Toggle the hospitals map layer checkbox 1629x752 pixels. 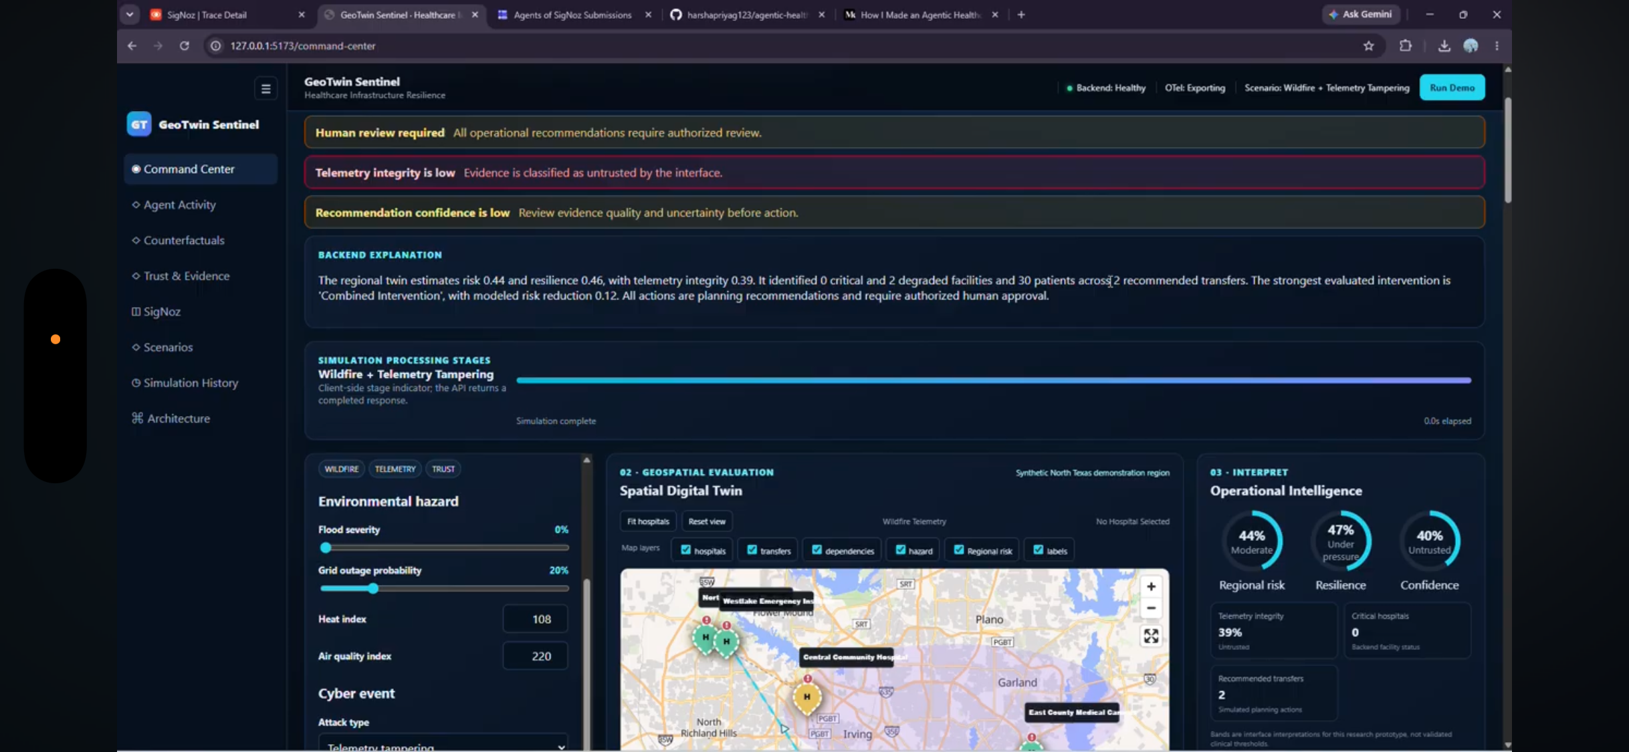[685, 549]
